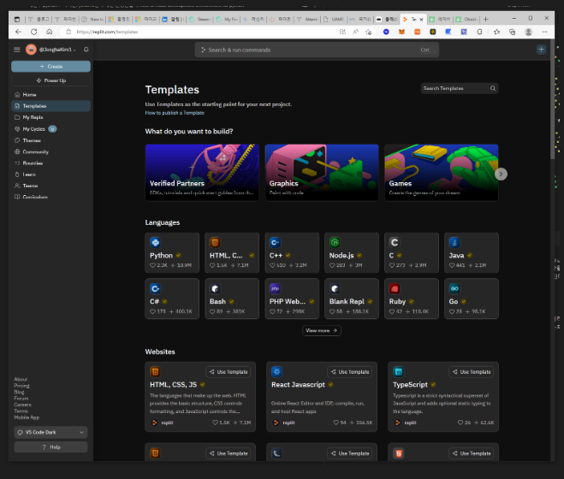Click the browser address bar URL
564x479 pixels.
click(107, 32)
